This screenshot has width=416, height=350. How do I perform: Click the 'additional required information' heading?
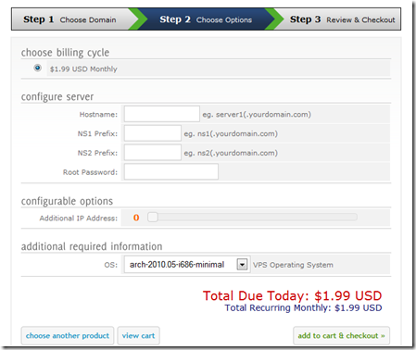click(x=92, y=246)
